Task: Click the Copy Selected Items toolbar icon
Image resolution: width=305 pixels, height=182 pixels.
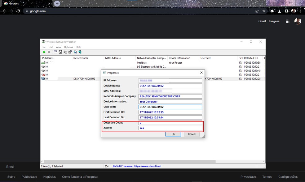Action: pos(65,52)
